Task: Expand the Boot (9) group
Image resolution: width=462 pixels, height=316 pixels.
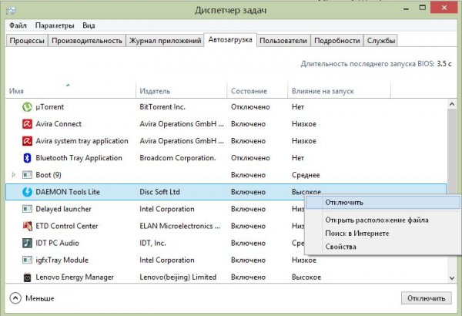Action: (14, 175)
